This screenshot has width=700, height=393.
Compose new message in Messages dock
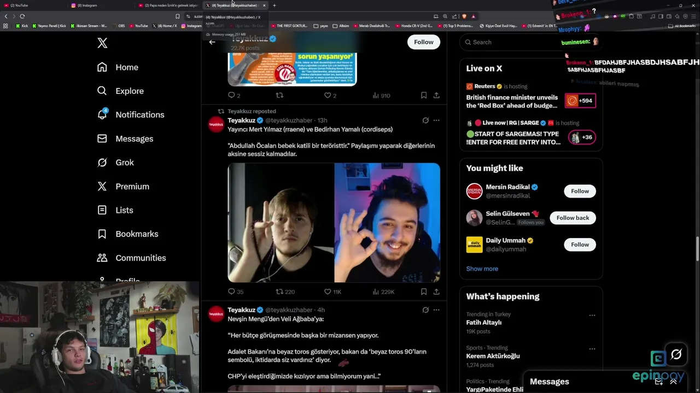(x=659, y=382)
